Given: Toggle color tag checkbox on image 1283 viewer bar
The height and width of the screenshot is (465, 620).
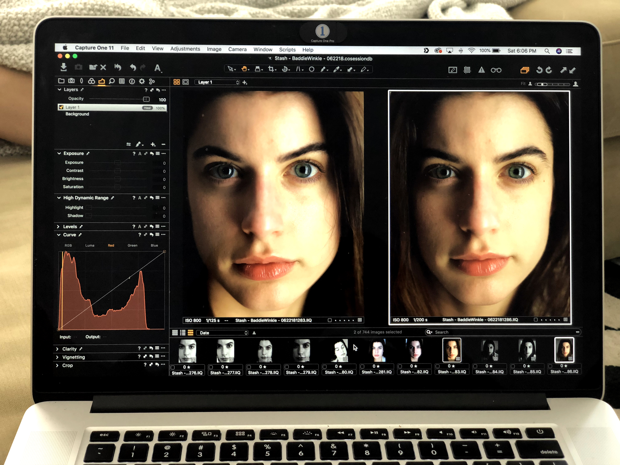Looking at the screenshot, I should click(330, 320).
